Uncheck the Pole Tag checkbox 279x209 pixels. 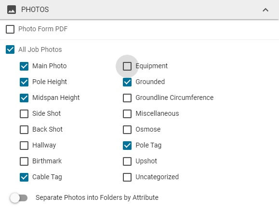coord(127,146)
